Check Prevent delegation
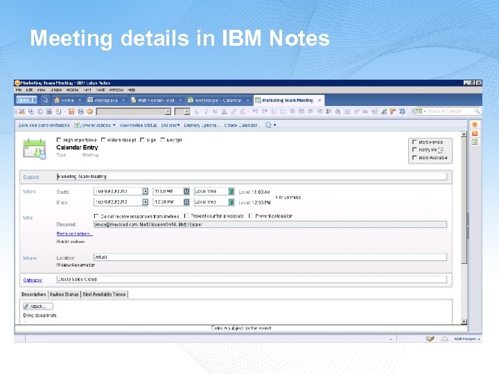 251,216
